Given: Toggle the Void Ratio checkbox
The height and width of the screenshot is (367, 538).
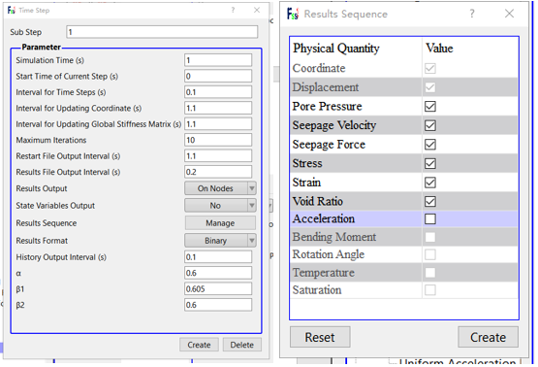Looking at the screenshot, I should coord(430,201).
